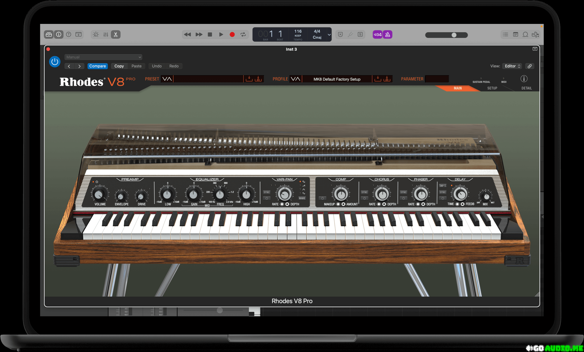
Task: Click the PROFILE save-as icon
Action: (x=387, y=79)
